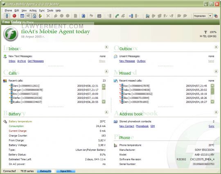Screen dimensions: 221x174
Task: Click the network computer toolbar icon
Action: point(148,16)
